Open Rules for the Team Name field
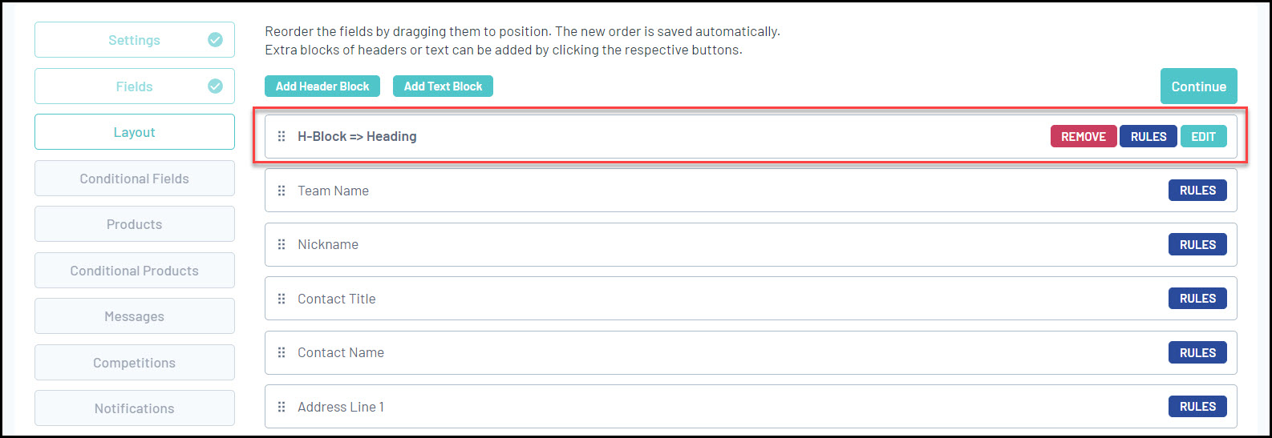Screen dimensions: 1272x438 click(1197, 191)
